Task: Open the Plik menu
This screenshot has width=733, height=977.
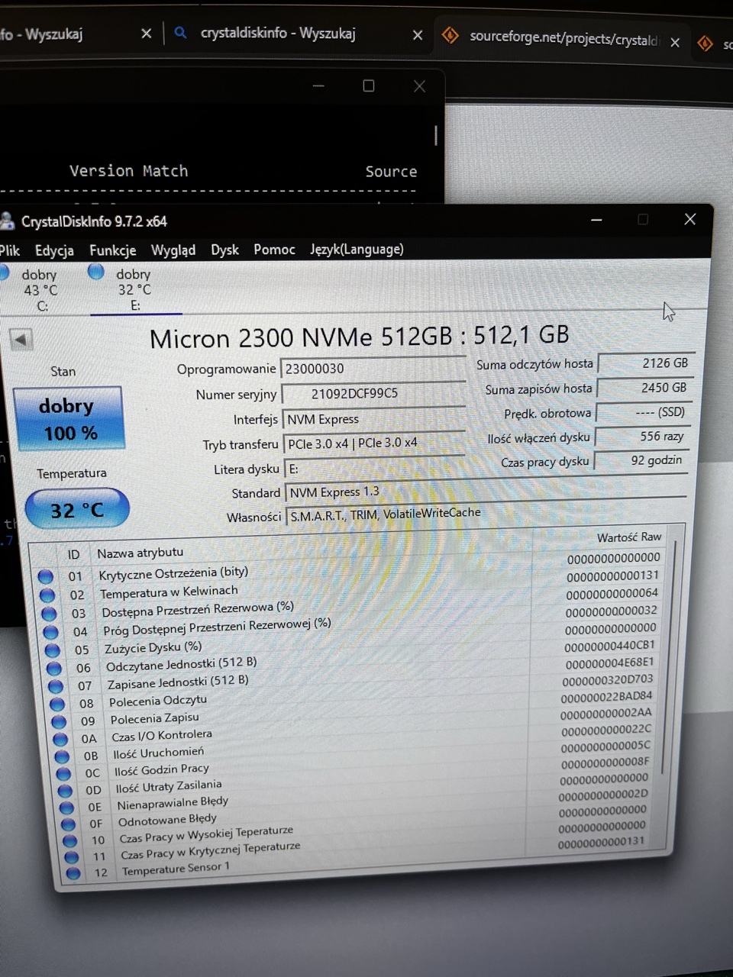Action: tap(9, 250)
